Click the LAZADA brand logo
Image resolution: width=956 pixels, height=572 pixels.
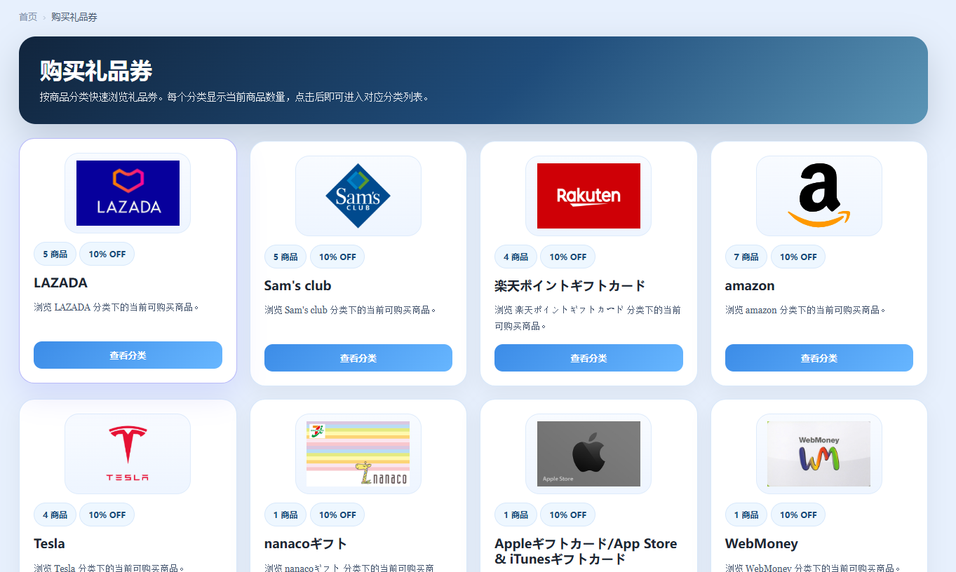click(127, 193)
